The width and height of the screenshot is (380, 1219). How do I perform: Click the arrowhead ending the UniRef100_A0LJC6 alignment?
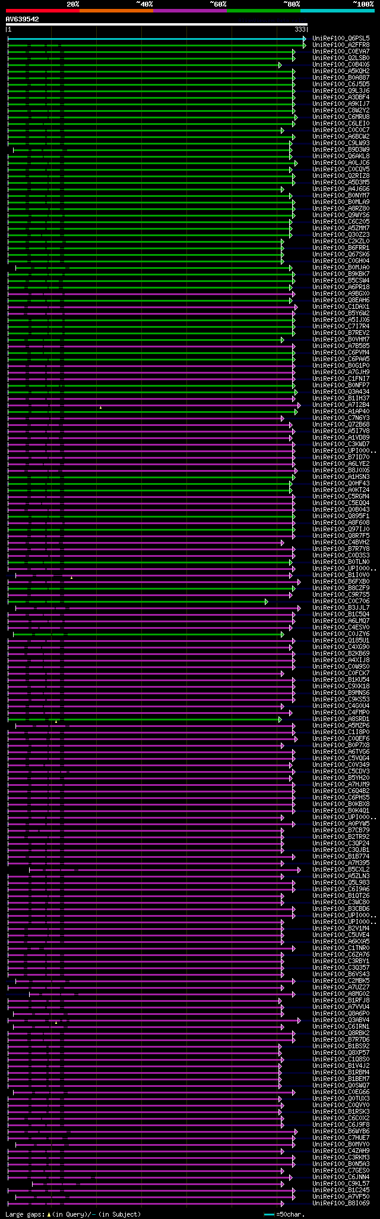tap(296, 163)
